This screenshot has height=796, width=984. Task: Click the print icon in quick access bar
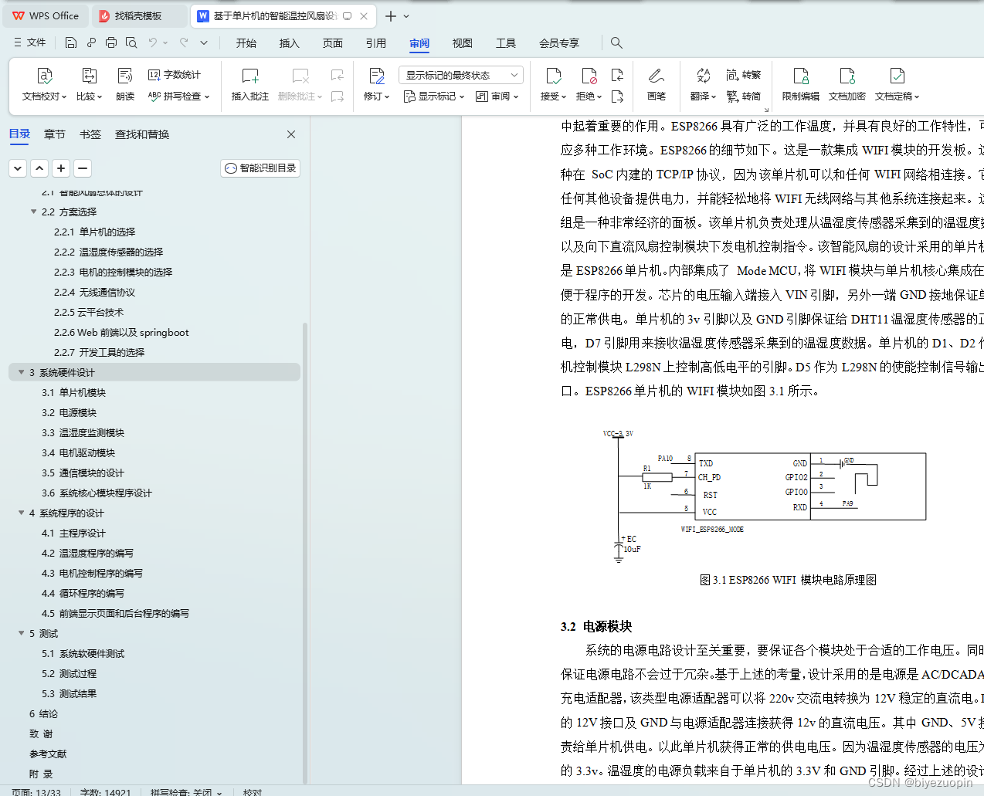click(111, 42)
